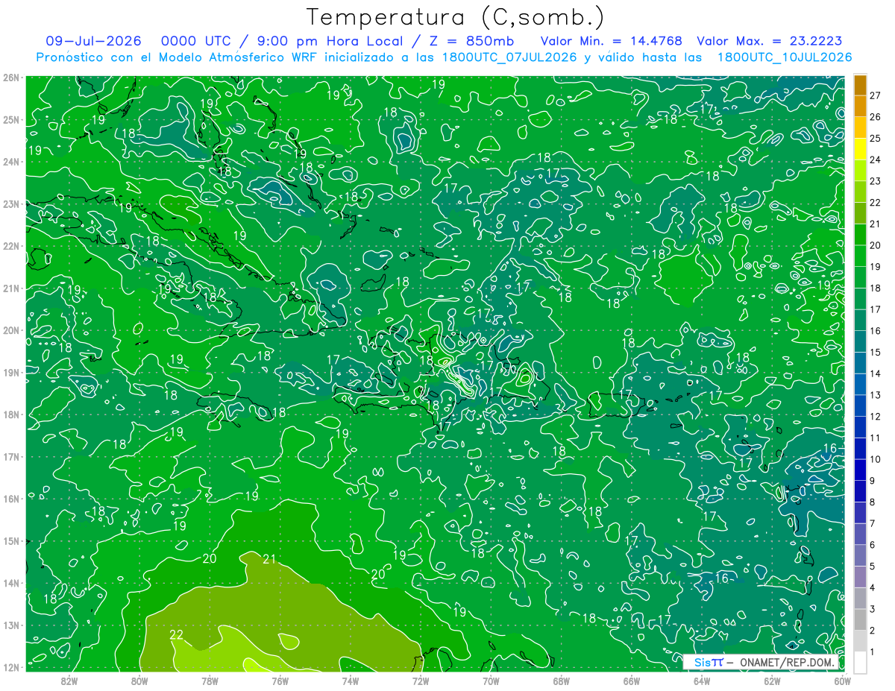The width and height of the screenshot is (895, 691).
Task: Click the color scale label '2'
Action: pyautogui.click(x=873, y=631)
